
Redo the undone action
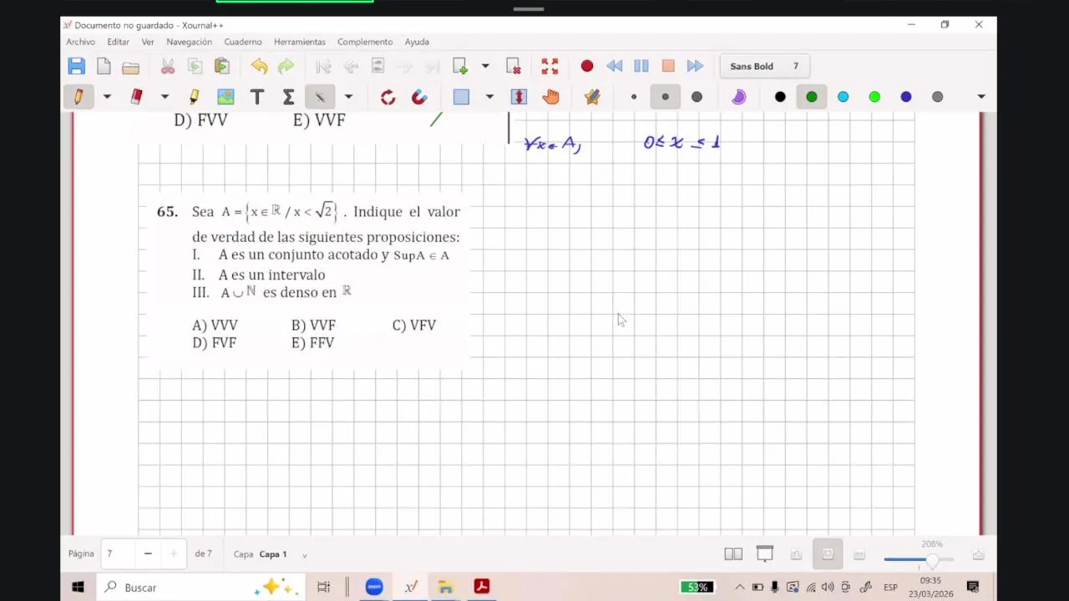(286, 67)
